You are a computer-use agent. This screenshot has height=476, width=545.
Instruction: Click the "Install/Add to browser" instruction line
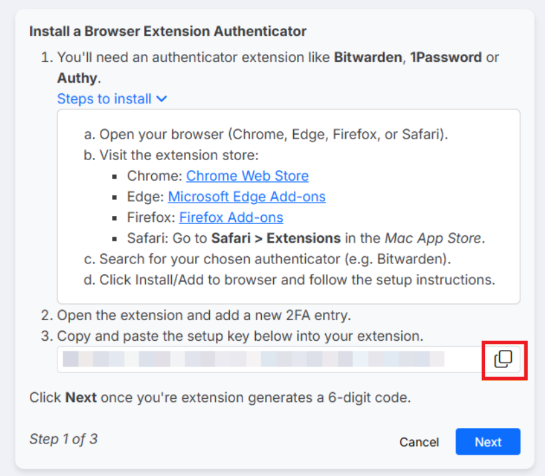click(290, 280)
